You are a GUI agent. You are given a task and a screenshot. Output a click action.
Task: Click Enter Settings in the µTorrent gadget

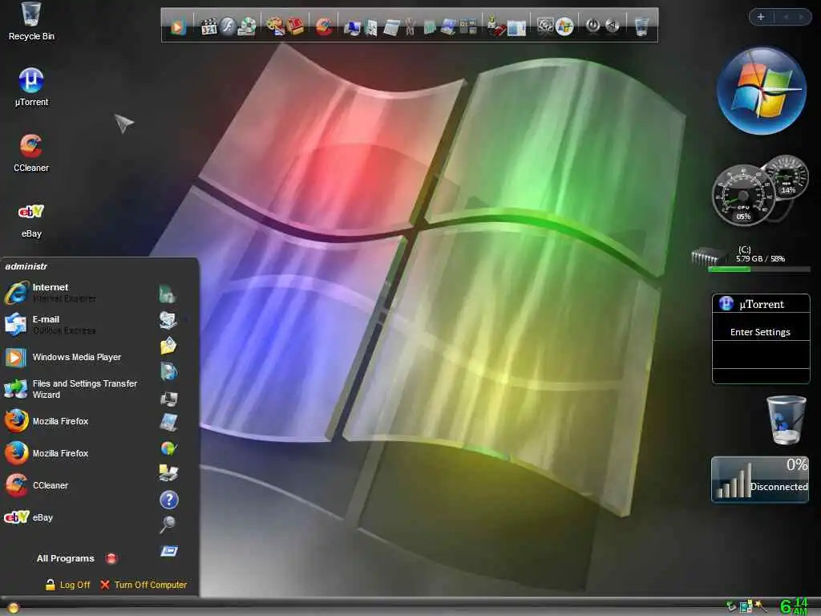(760, 332)
